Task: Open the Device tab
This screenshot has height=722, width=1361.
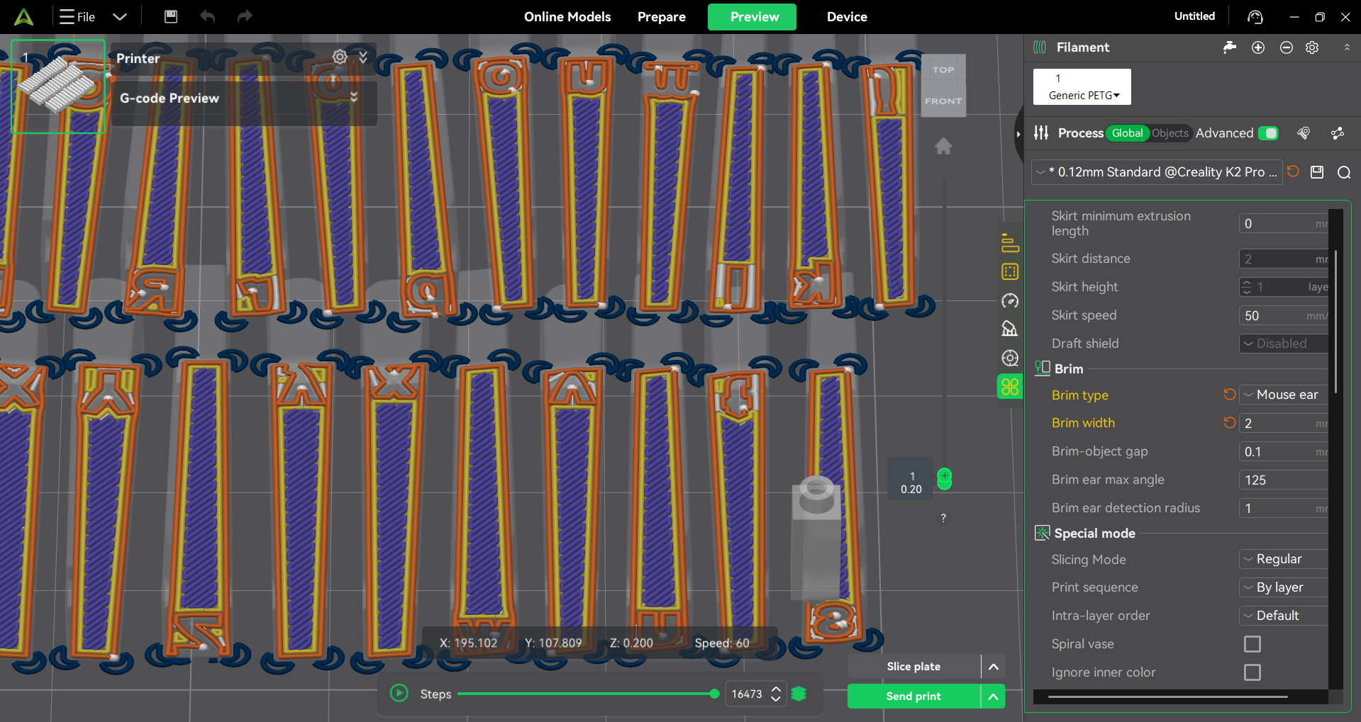Action: pyautogui.click(x=847, y=16)
